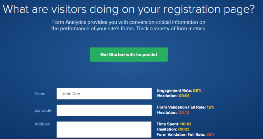Click the Get Started with Inspectlet button
Image resolution: width=263 pixels, height=139 pixels.
[x=129, y=55]
